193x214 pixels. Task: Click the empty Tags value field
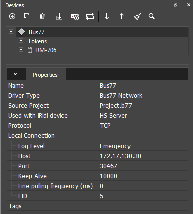tap(143, 206)
